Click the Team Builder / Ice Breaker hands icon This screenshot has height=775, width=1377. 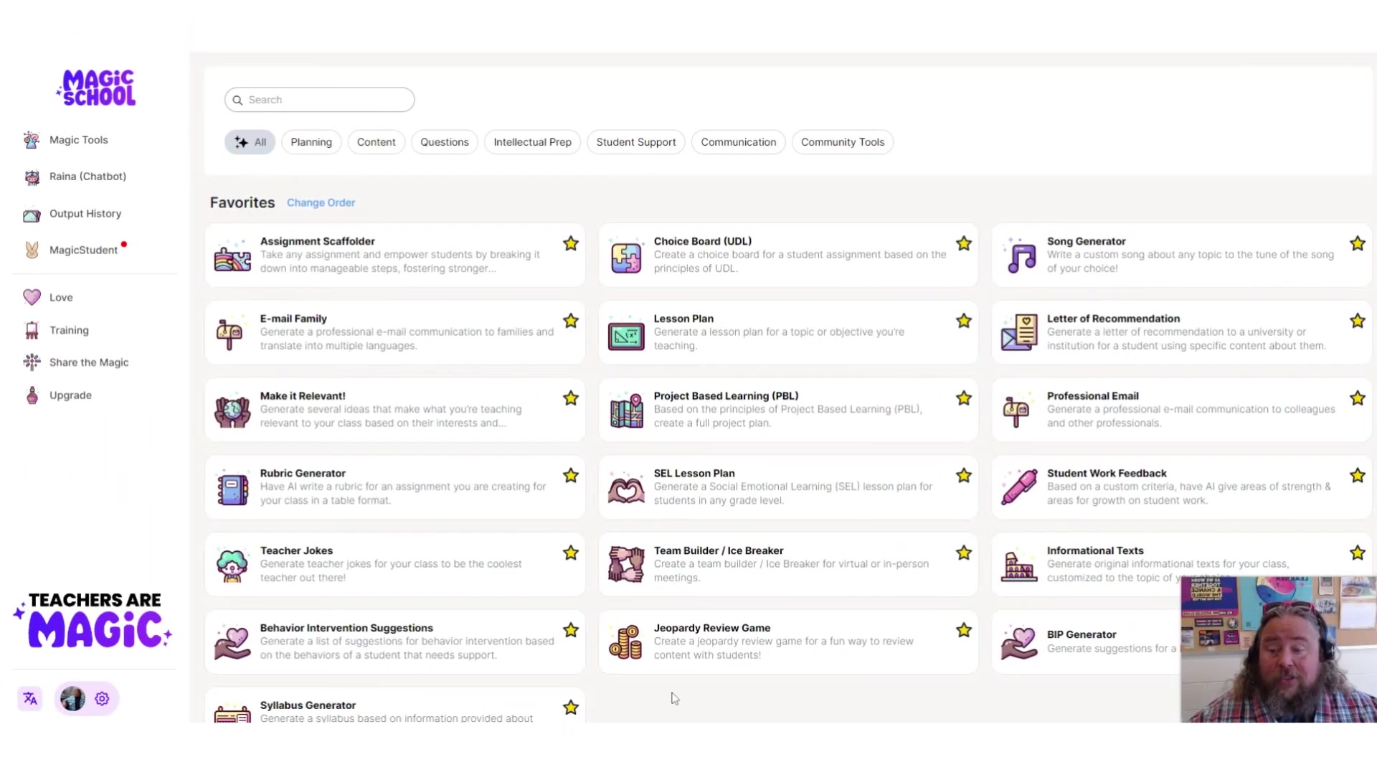coord(626,565)
